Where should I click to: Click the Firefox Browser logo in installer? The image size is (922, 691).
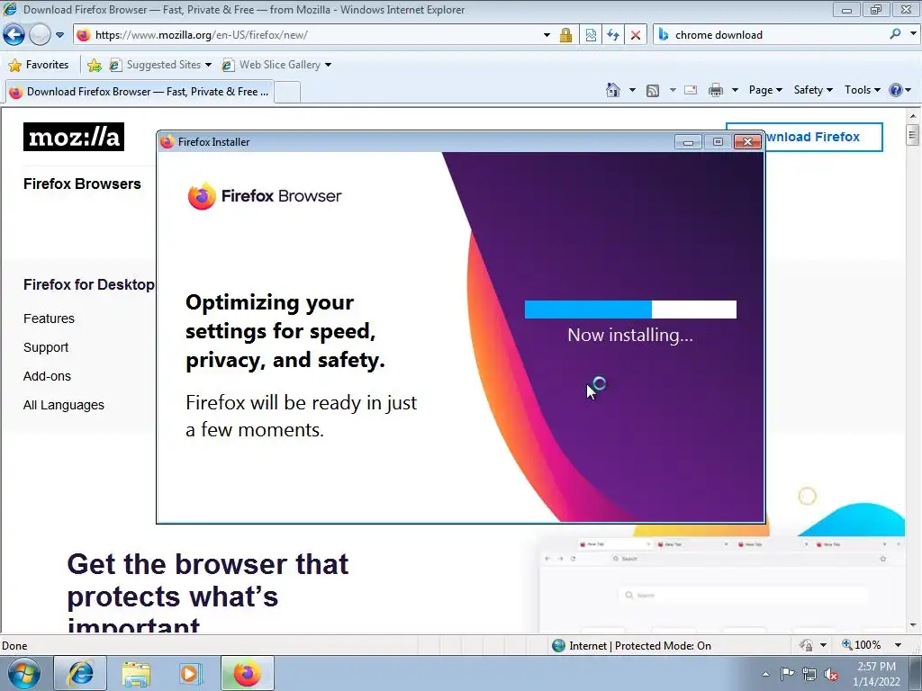click(x=265, y=195)
